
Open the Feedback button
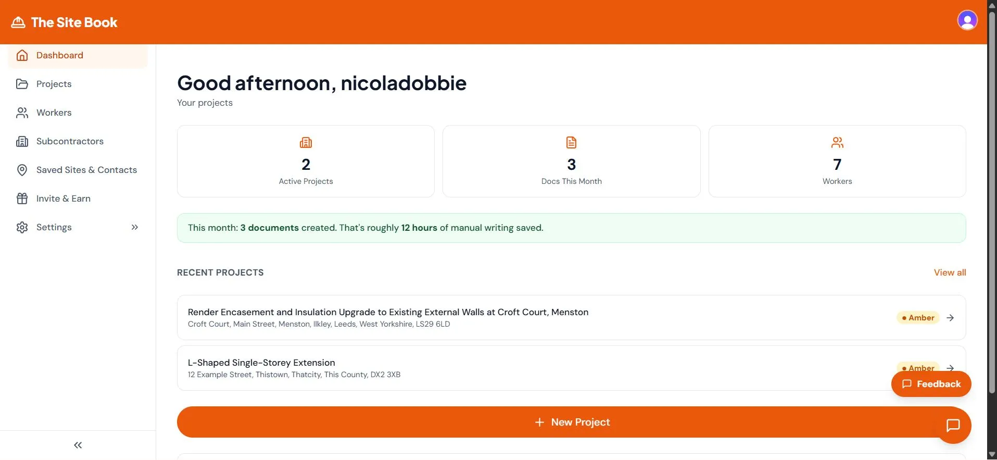931,384
